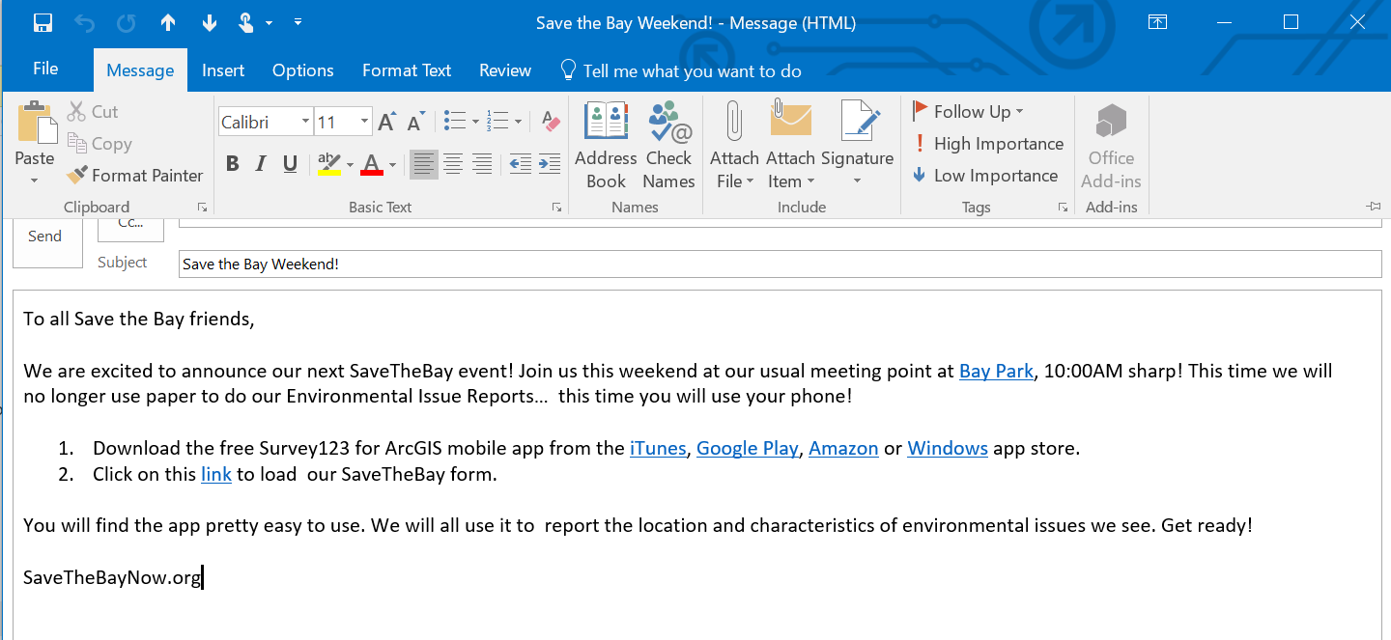Screen dimensions: 1391x640
Task: Center the text
Action: pos(453,164)
